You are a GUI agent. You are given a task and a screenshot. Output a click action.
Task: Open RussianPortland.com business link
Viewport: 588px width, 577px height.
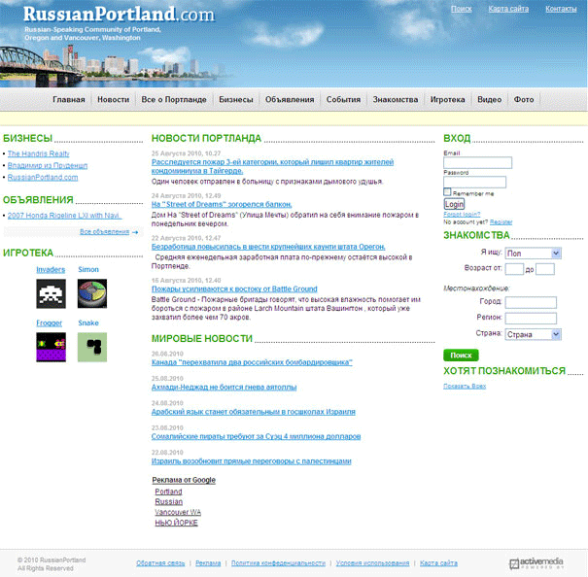tap(43, 178)
